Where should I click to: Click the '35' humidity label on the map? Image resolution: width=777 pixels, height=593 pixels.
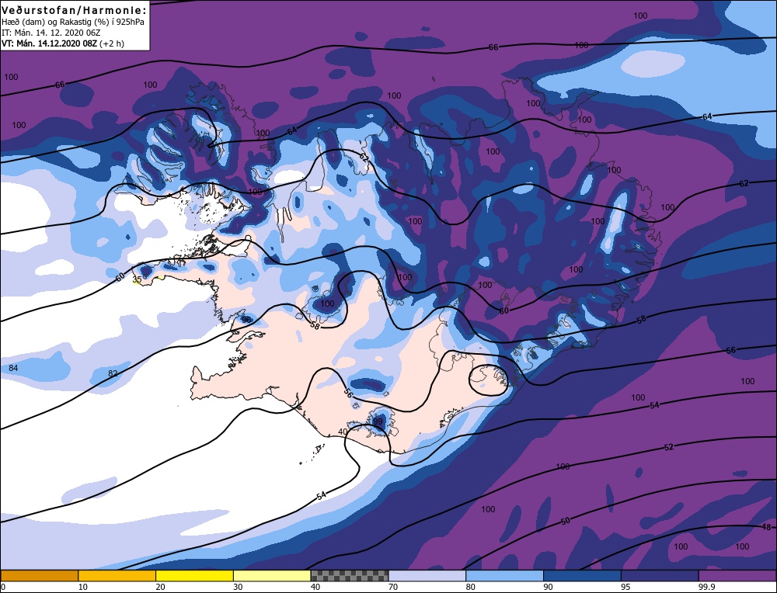coord(138,279)
